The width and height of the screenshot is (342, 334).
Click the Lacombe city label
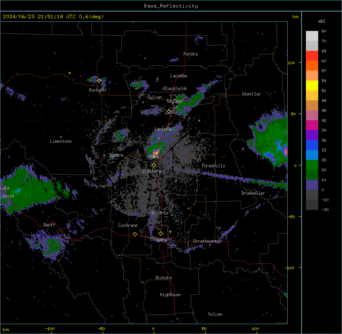pyautogui.click(x=179, y=76)
